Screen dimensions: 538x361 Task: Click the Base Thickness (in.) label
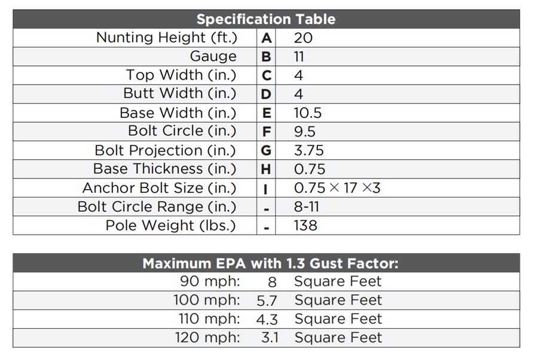165,169
